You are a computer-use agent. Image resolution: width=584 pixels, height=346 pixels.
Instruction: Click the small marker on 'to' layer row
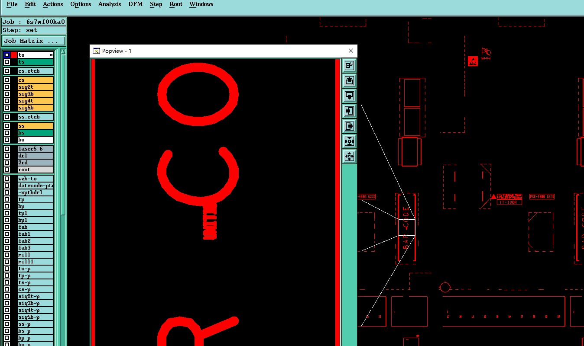coord(51,55)
